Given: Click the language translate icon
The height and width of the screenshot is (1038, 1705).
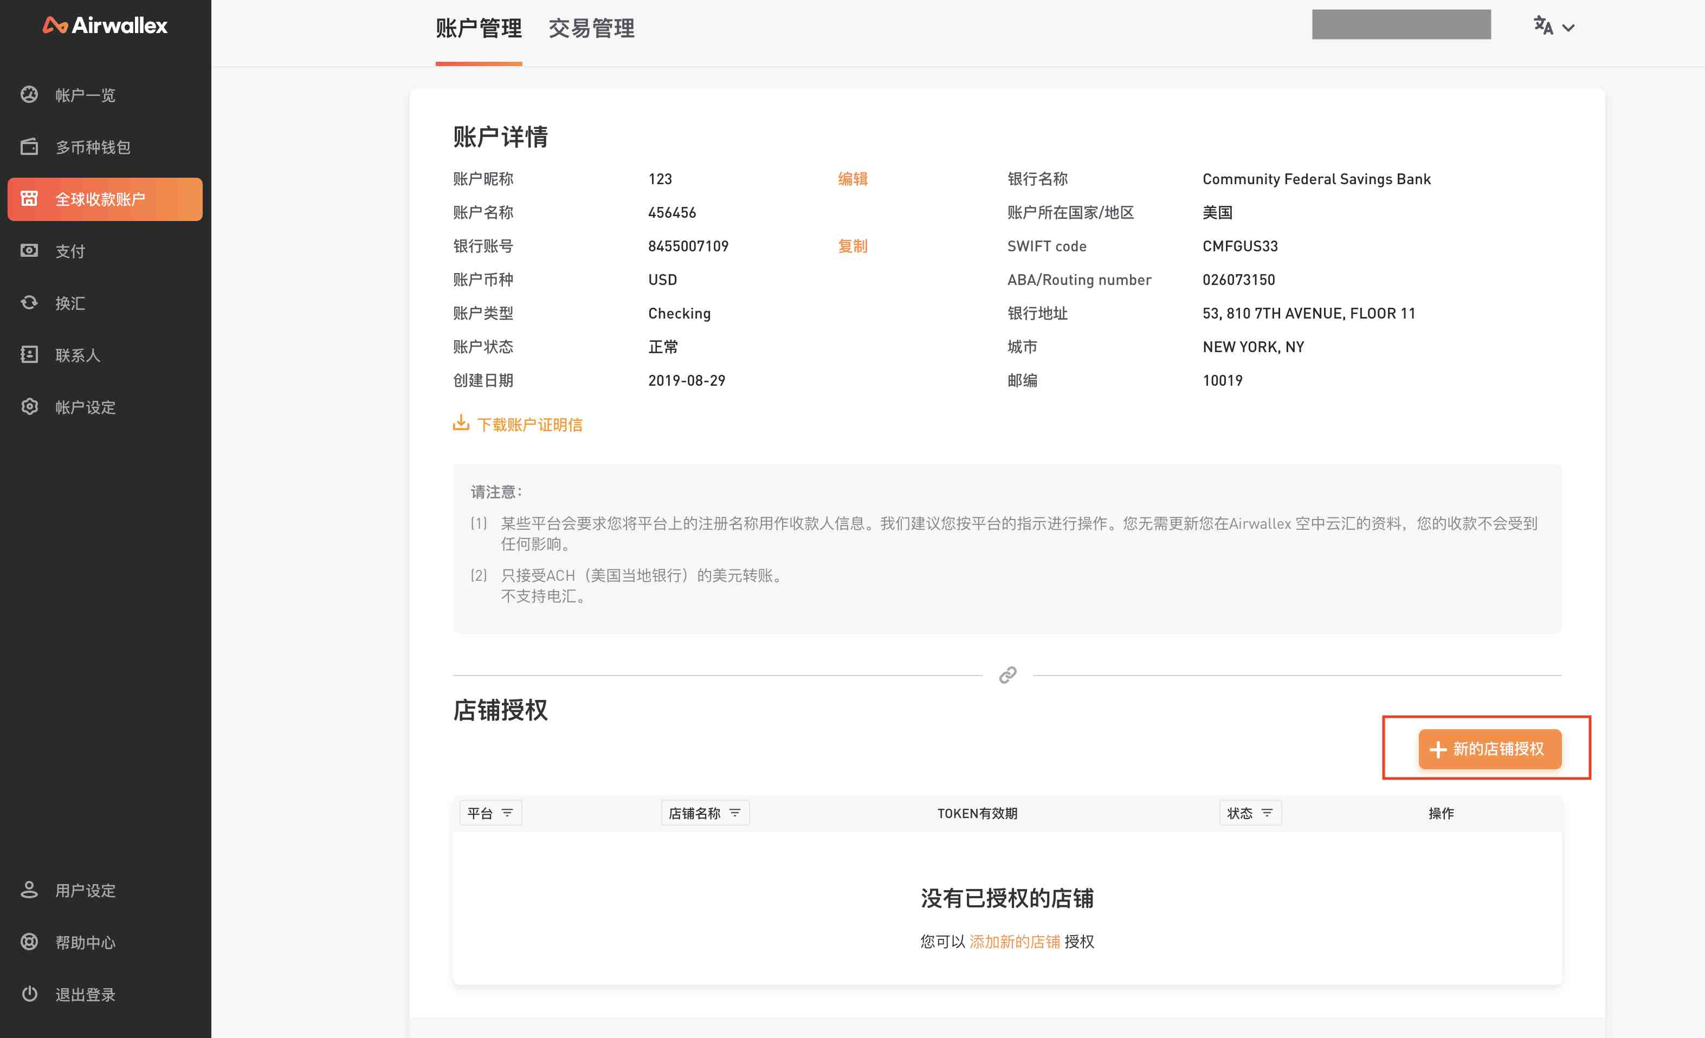Looking at the screenshot, I should [x=1543, y=25].
